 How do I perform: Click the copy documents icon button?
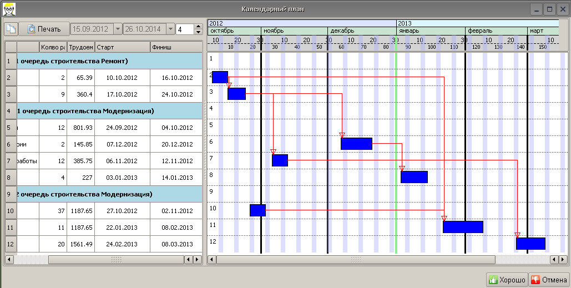[11, 29]
